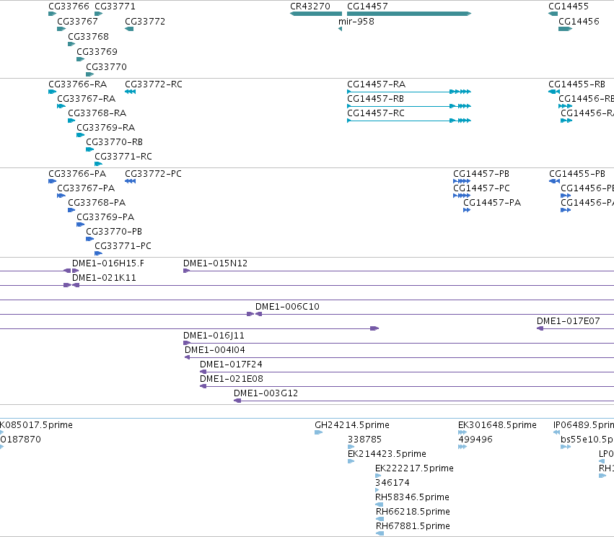Select transcript CG33769-RA
This screenshot has height=537, width=614.
tap(106, 128)
